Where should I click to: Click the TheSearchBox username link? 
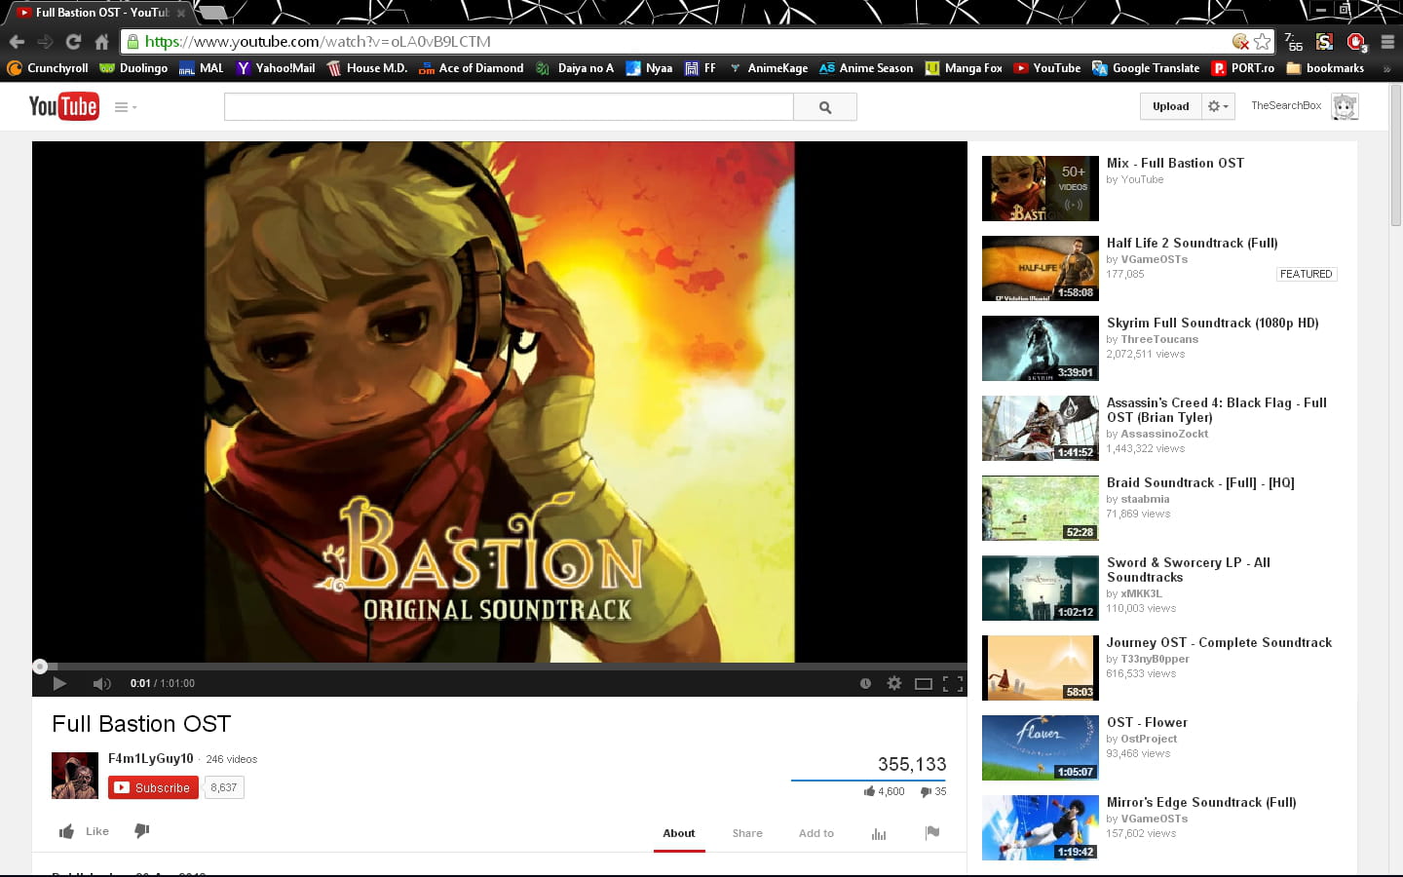point(1286,105)
